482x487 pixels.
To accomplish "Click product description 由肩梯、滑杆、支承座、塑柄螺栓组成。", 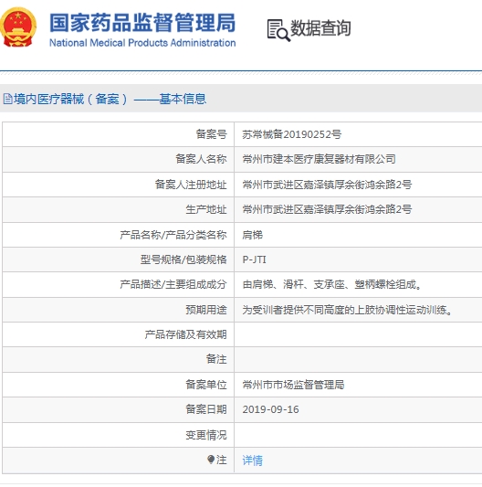I will 332,284.
